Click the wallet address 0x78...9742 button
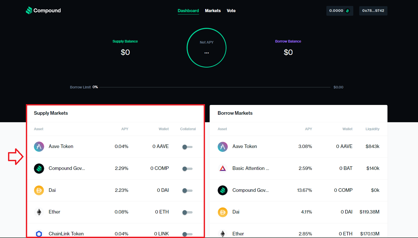The width and height of the screenshot is (418, 238). [373, 11]
